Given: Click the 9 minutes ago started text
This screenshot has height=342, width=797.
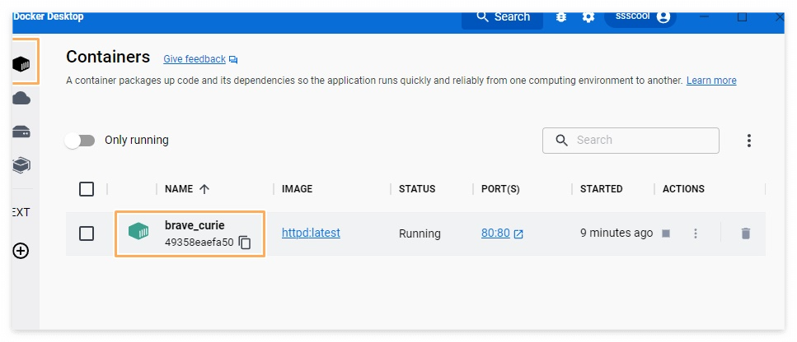Looking at the screenshot, I should [x=617, y=233].
